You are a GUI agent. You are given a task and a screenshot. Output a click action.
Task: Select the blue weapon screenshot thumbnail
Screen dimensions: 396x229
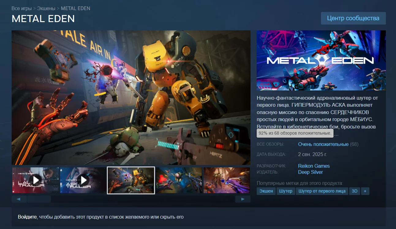click(x=179, y=180)
